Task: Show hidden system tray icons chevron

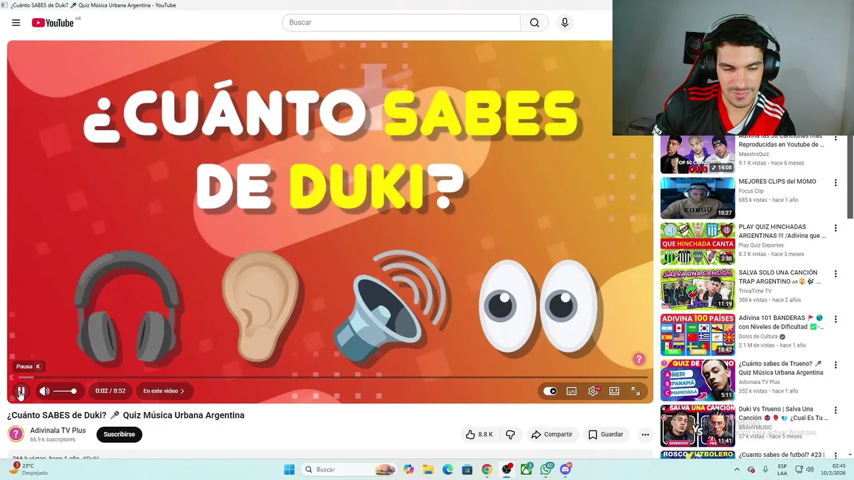Action: click(737, 469)
